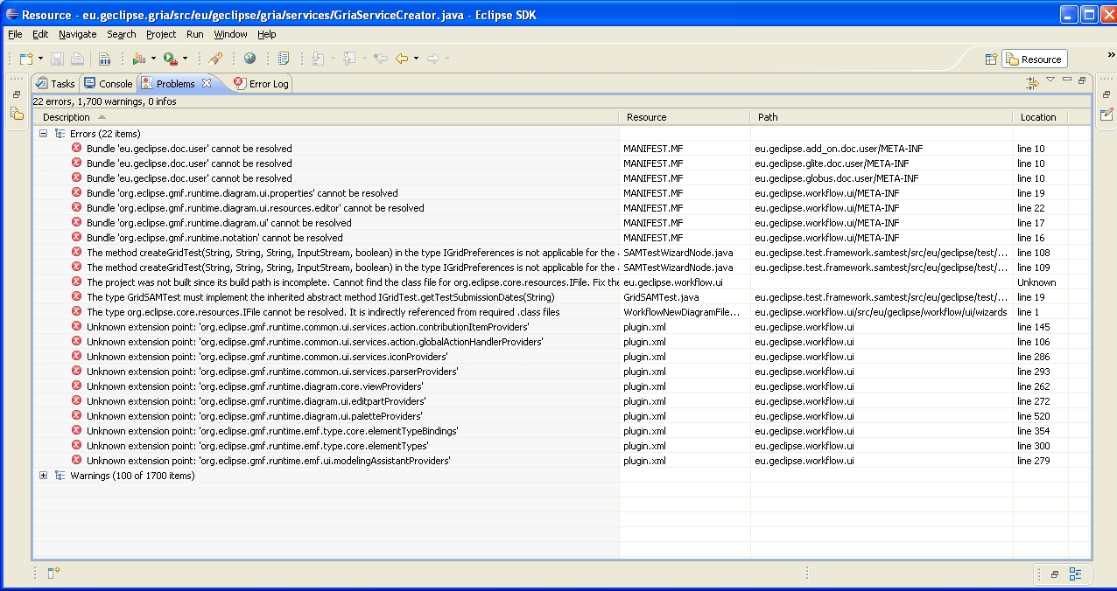Click the Save toolbar icon
The image size is (1117, 591).
[x=58, y=59]
